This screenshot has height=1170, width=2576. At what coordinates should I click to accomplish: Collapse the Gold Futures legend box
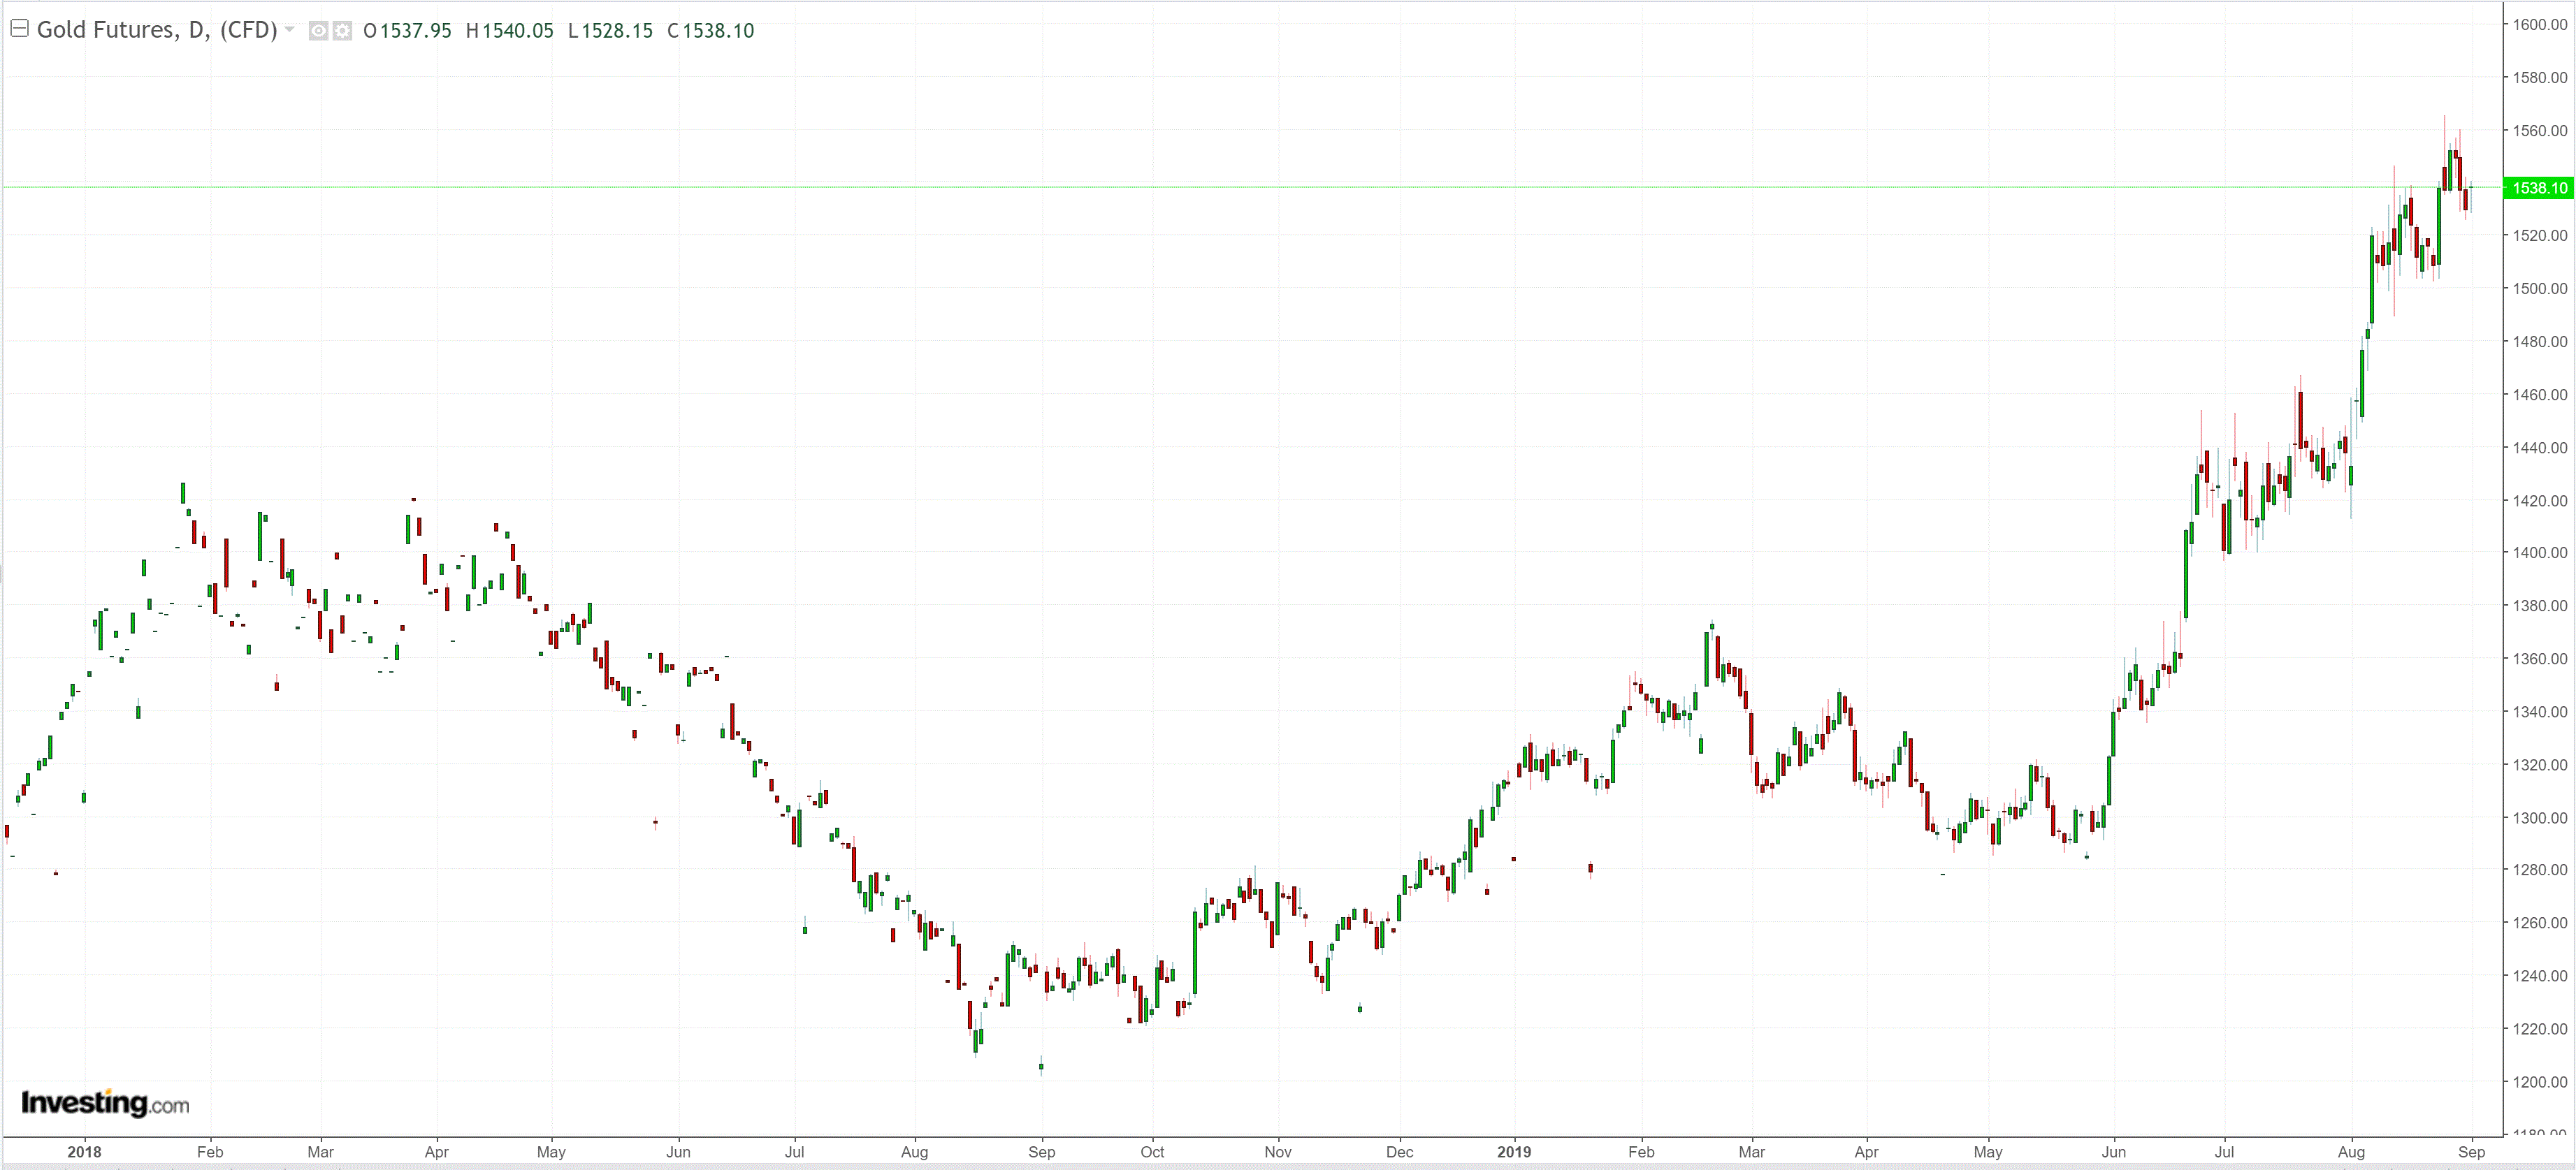19,29
